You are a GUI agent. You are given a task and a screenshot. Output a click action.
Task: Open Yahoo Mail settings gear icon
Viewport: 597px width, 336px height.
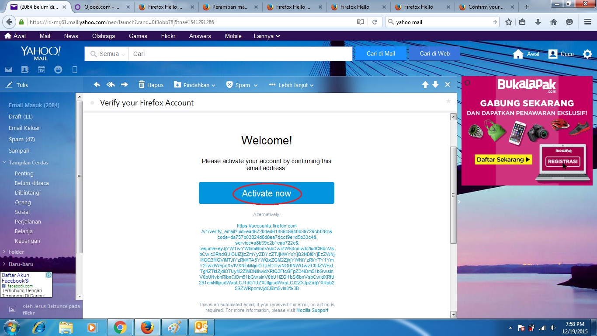tap(587, 54)
